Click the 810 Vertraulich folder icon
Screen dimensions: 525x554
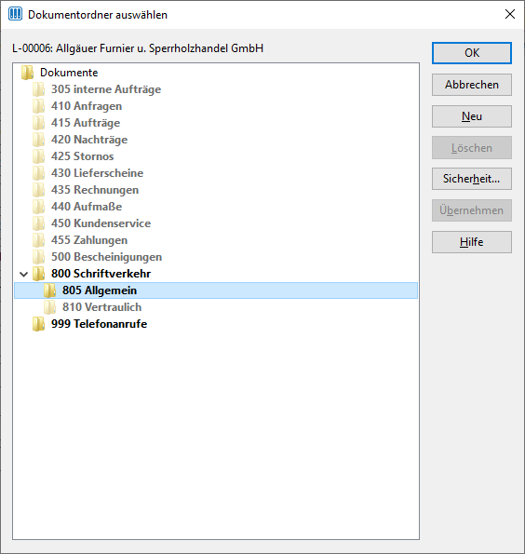50,307
